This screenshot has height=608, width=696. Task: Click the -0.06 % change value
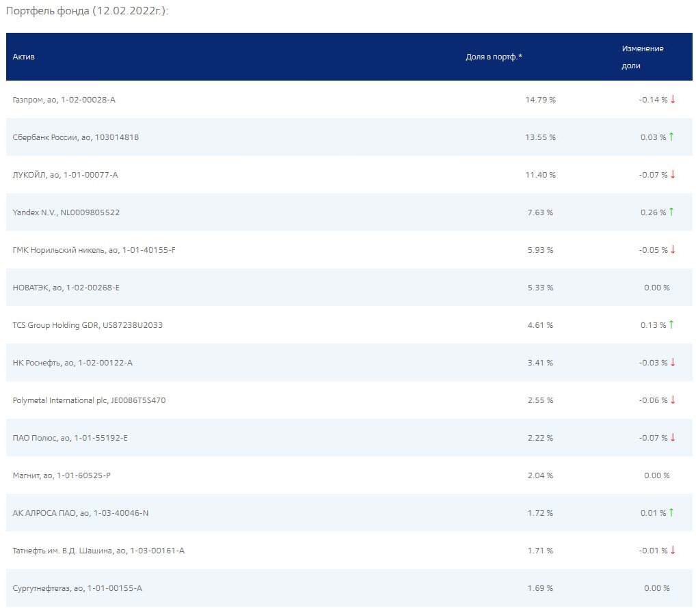point(653,400)
